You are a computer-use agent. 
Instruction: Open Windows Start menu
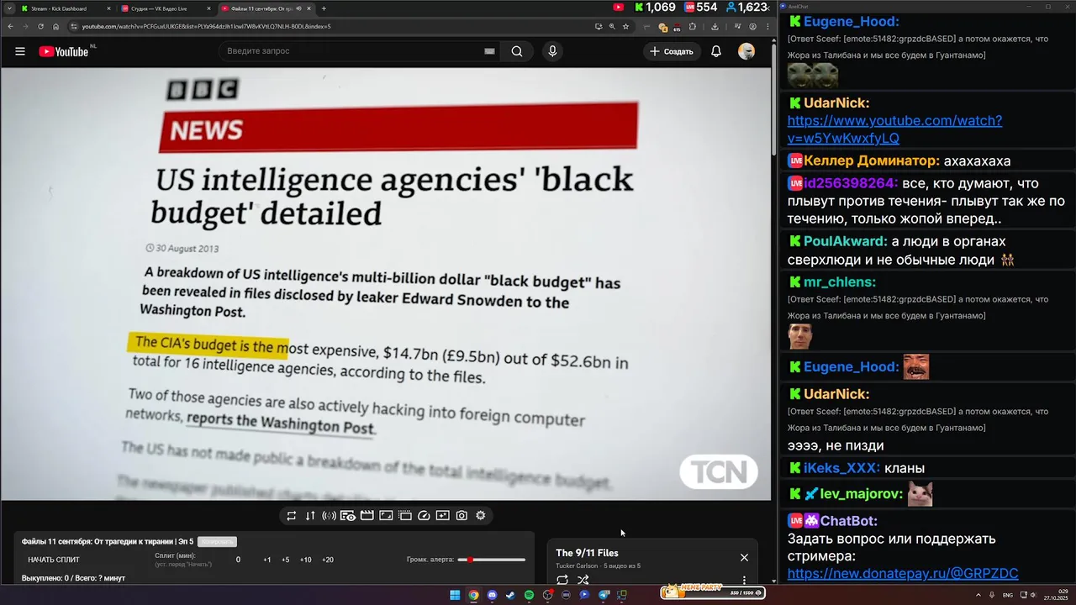click(x=455, y=595)
